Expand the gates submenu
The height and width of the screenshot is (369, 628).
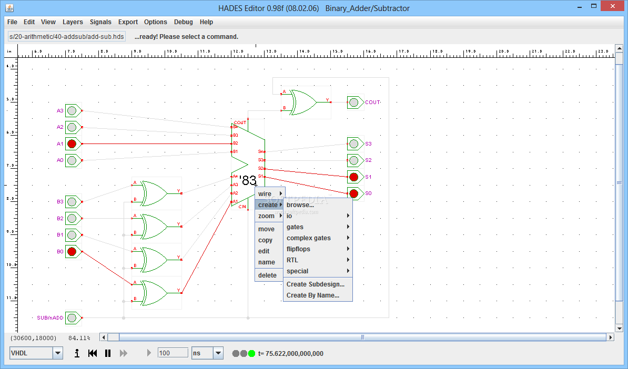click(x=318, y=227)
